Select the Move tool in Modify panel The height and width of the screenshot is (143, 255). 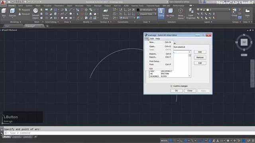pyautogui.click(x=86, y=10)
